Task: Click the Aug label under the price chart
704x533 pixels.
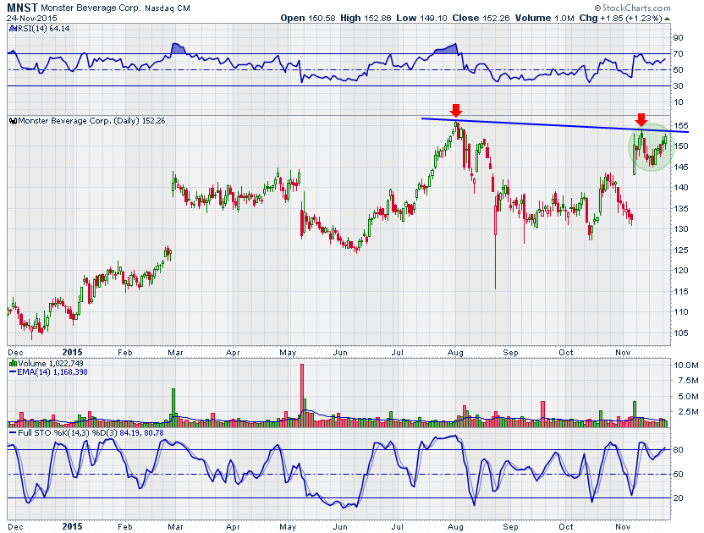Action: (455, 353)
